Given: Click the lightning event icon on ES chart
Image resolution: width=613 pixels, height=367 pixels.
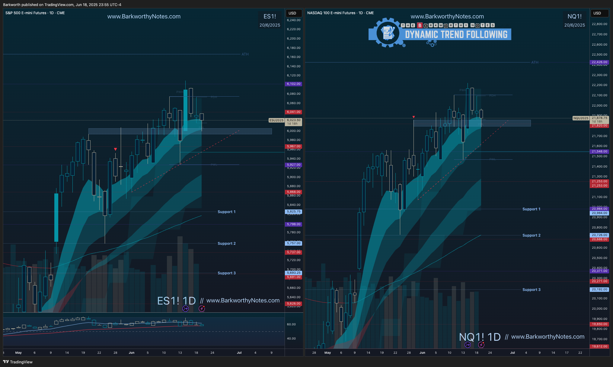Looking at the screenshot, I should (202, 308).
